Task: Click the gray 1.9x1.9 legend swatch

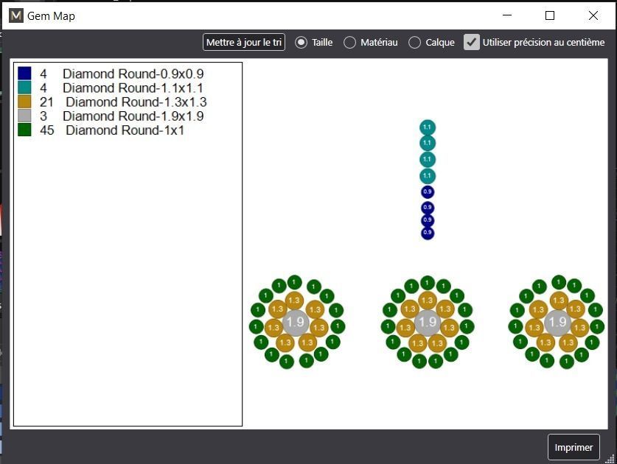Action: click(24, 116)
